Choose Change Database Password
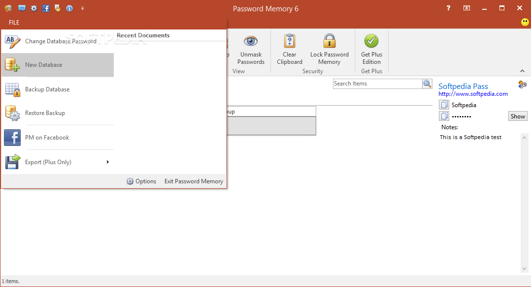 click(x=58, y=41)
